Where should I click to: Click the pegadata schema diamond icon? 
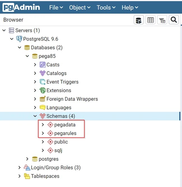coord(50,125)
